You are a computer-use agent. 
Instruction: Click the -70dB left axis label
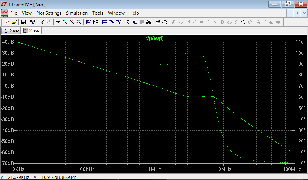click(x=7, y=163)
